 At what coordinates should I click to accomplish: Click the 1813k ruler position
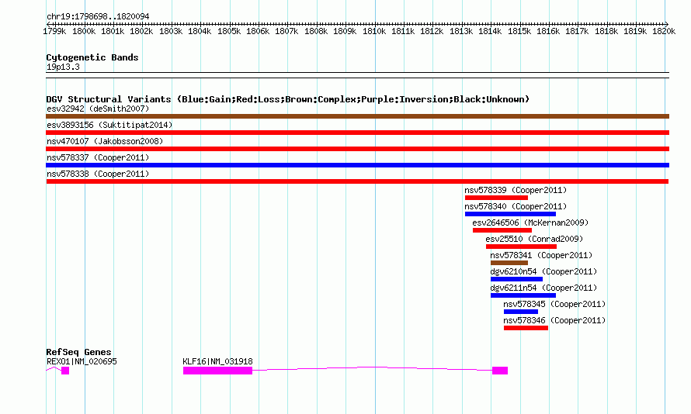click(461, 31)
